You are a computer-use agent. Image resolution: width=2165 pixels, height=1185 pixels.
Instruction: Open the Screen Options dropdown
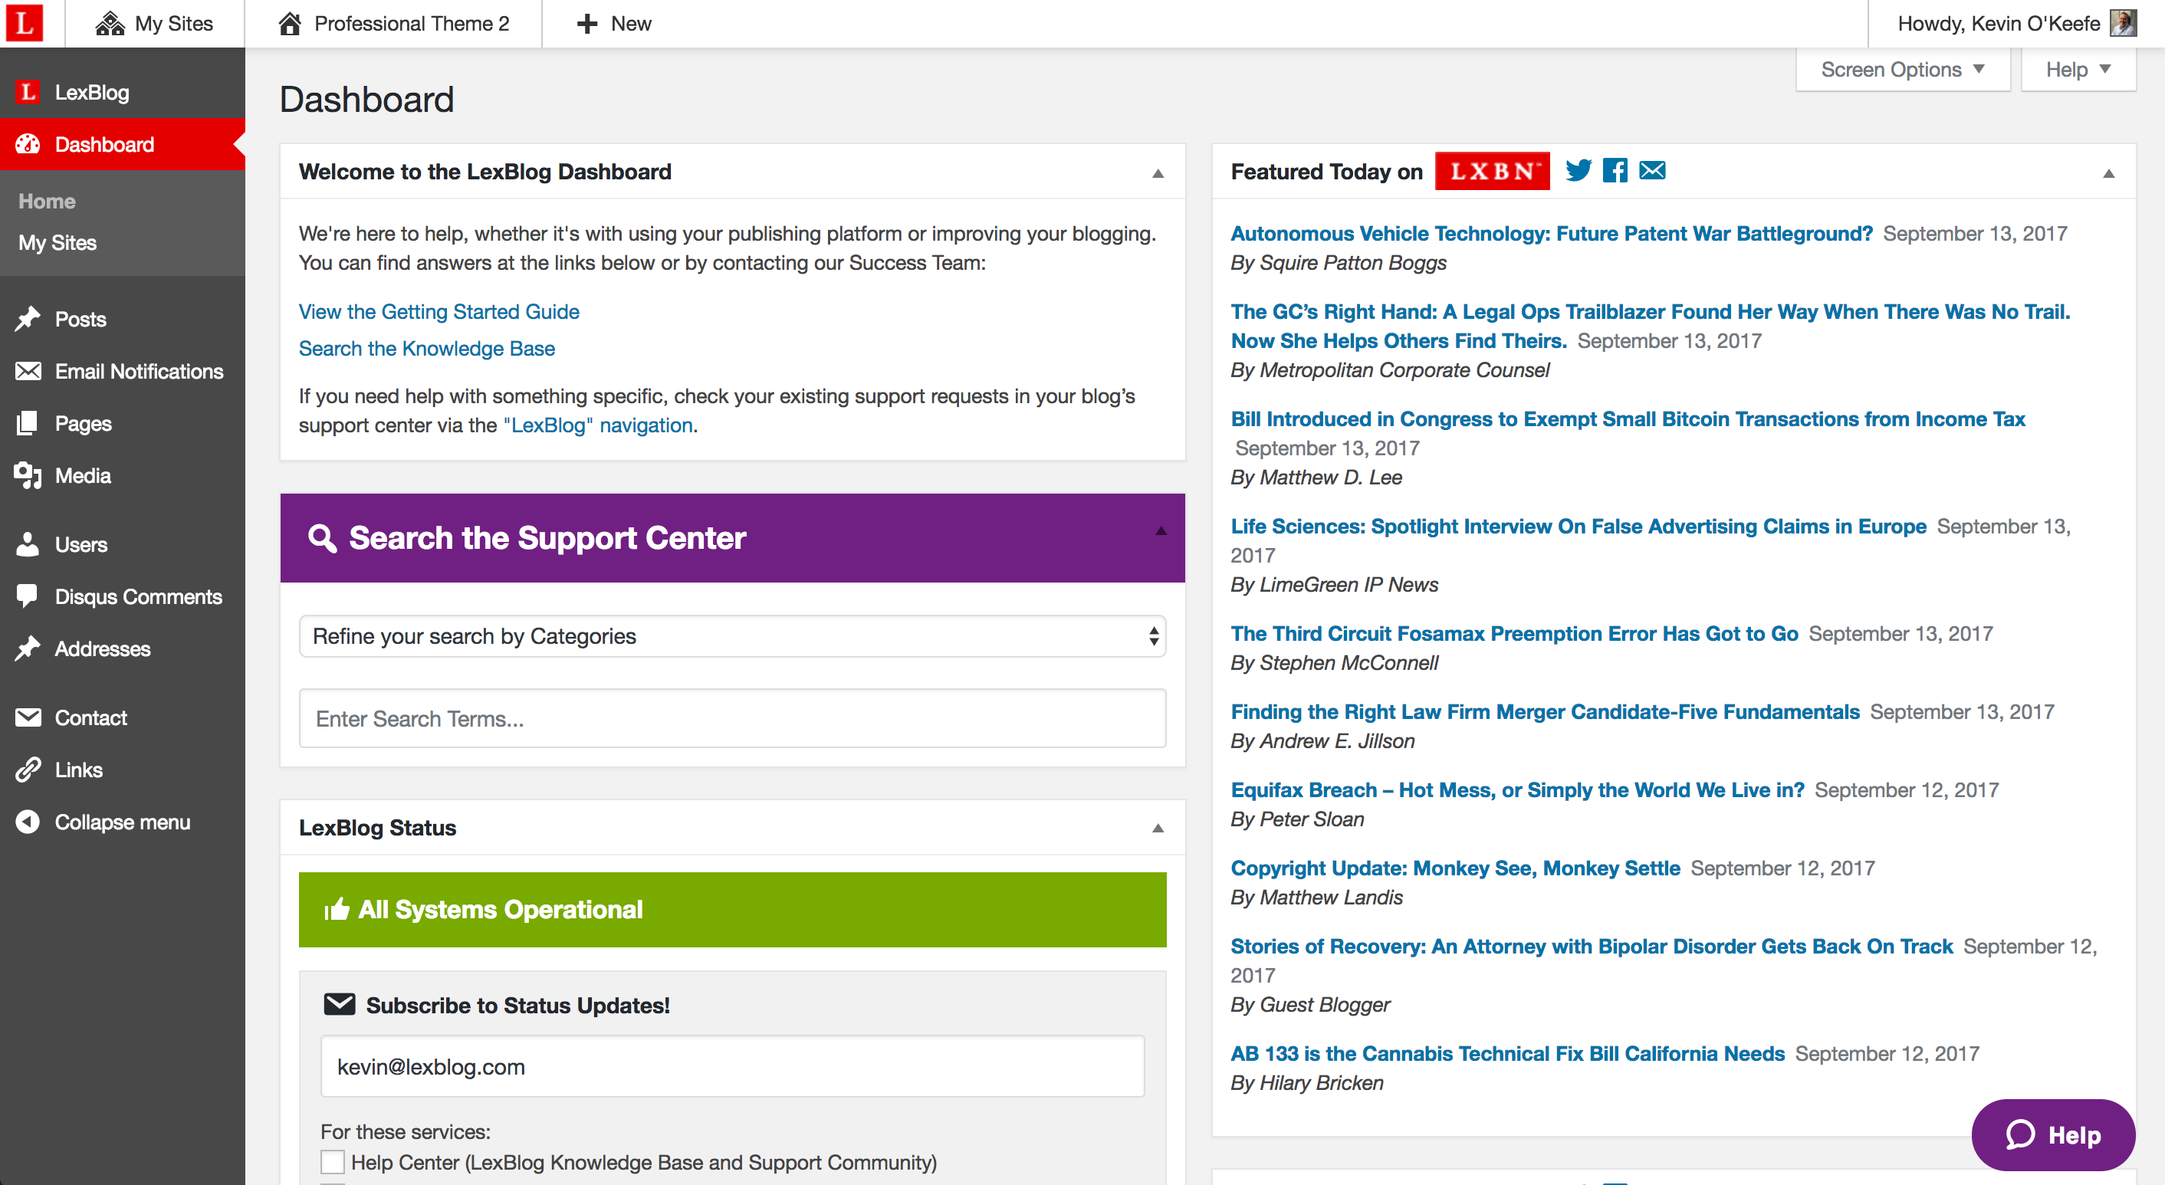(x=1902, y=70)
